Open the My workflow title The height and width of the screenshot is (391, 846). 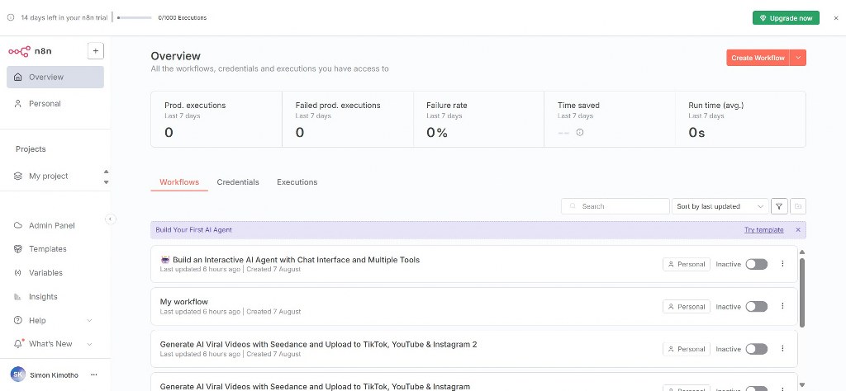pyautogui.click(x=184, y=302)
